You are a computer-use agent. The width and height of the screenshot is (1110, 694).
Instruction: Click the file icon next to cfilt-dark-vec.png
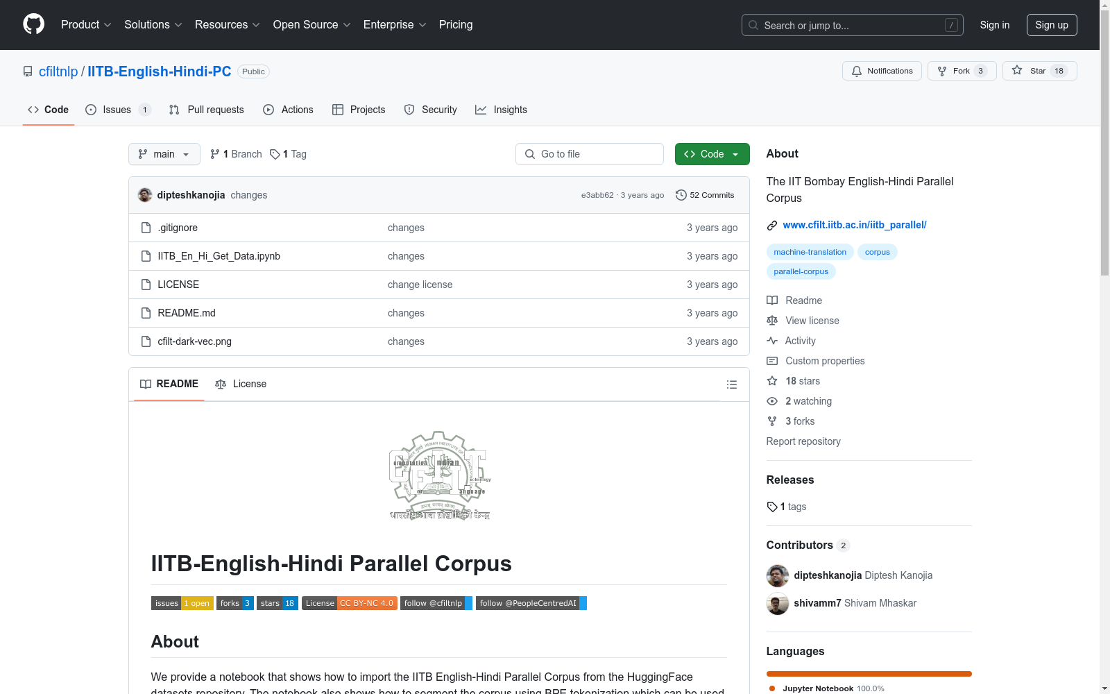click(x=146, y=341)
